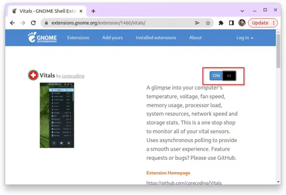286x195 pixels.
Task: Select the Vitals - GNOME Shell Extensions tab
Action: (x=47, y=11)
